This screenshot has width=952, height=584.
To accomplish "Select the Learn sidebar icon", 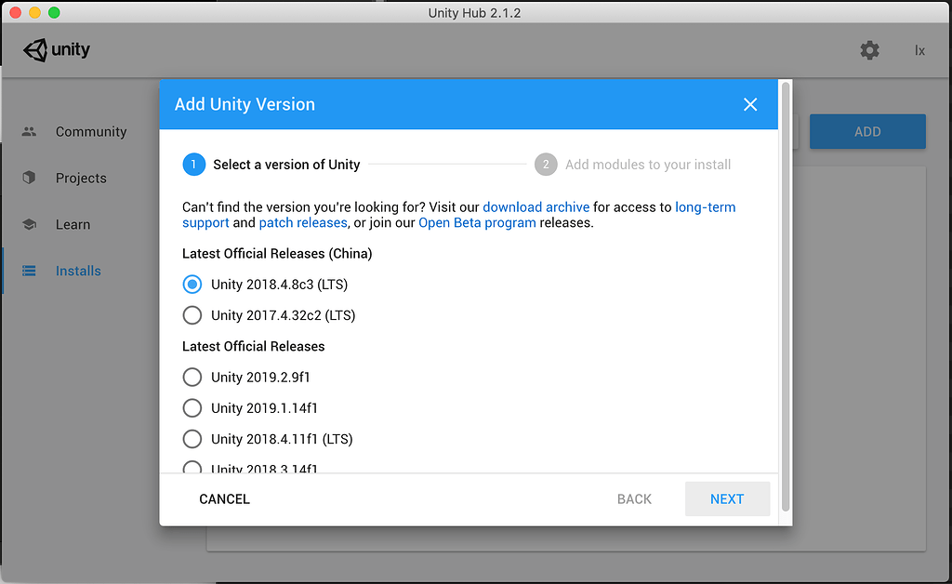I will pos(31,224).
